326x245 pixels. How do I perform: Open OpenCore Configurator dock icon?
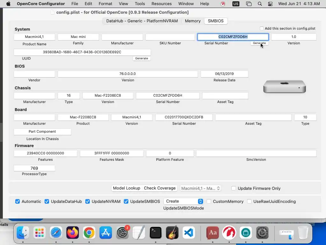[229, 233]
